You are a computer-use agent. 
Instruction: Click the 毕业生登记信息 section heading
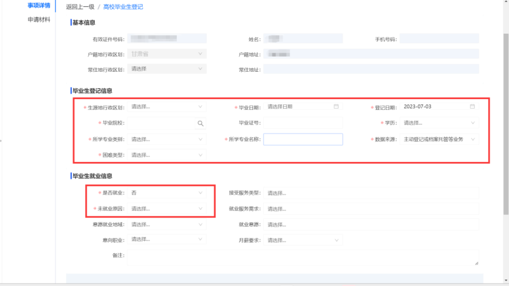click(92, 91)
